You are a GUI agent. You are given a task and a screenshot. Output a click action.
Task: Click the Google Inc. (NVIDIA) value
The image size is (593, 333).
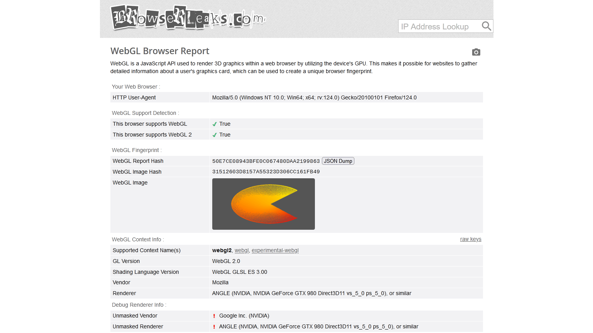pyautogui.click(x=244, y=316)
